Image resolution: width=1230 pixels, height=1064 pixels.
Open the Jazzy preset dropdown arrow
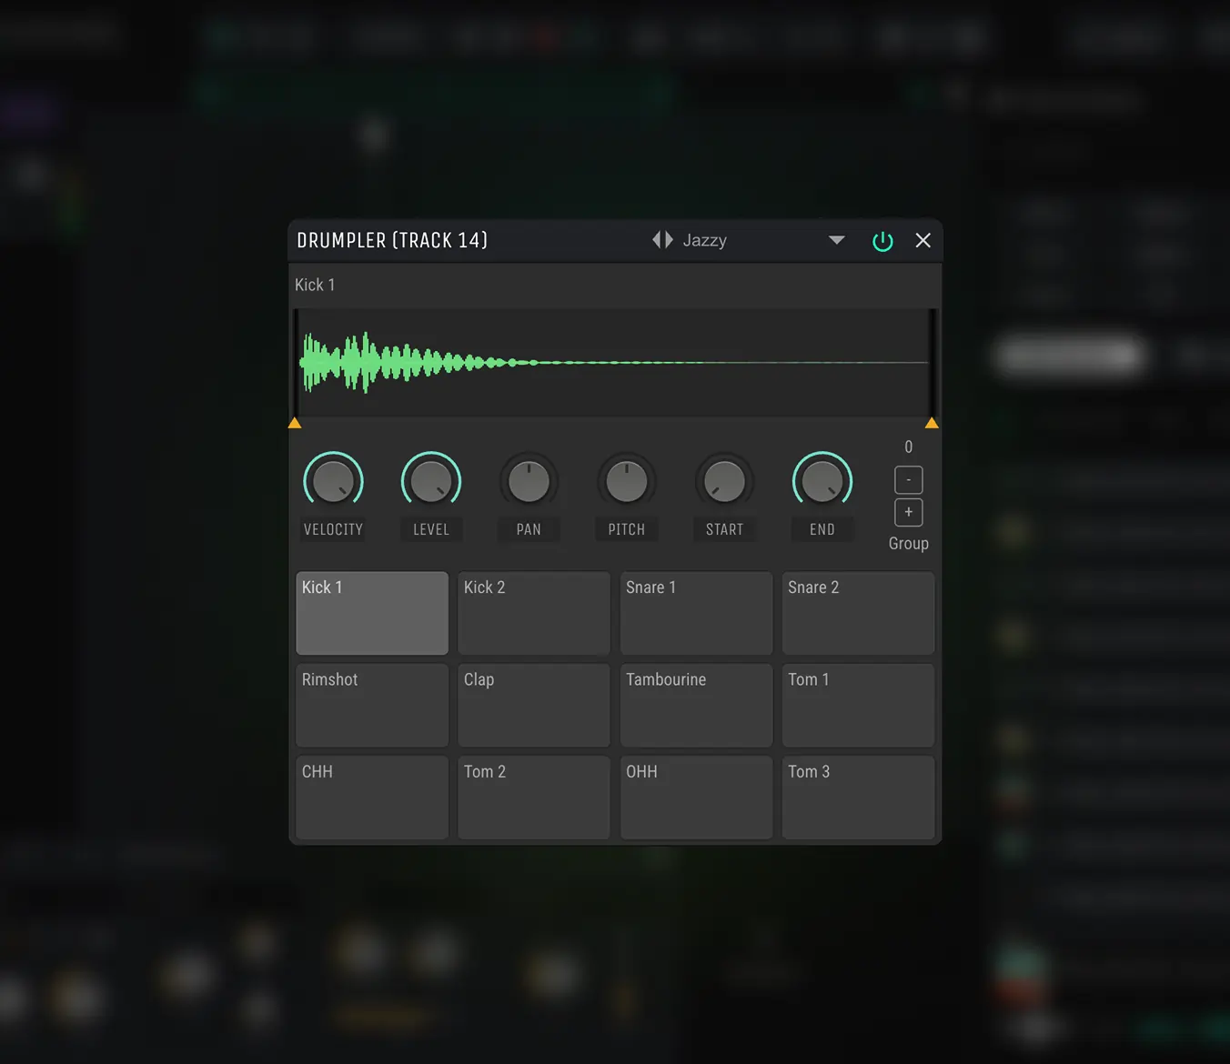coord(837,240)
